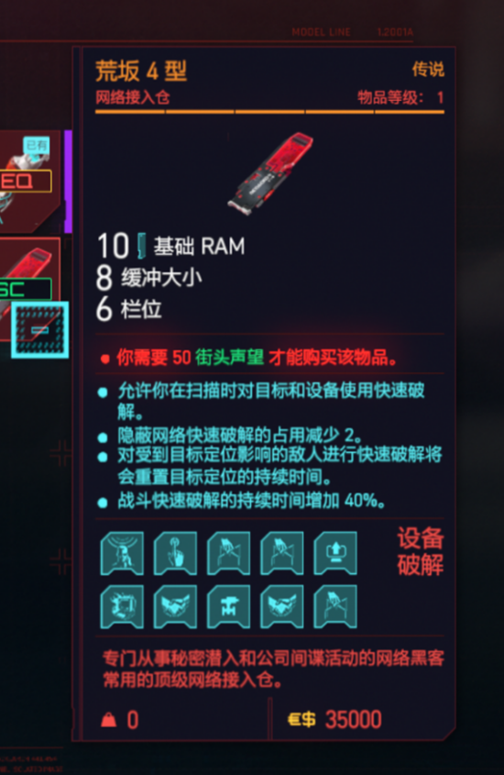504x775 pixels.
Task: Select the head-with-signal-waves quickhack icon
Action: [x=122, y=553]
